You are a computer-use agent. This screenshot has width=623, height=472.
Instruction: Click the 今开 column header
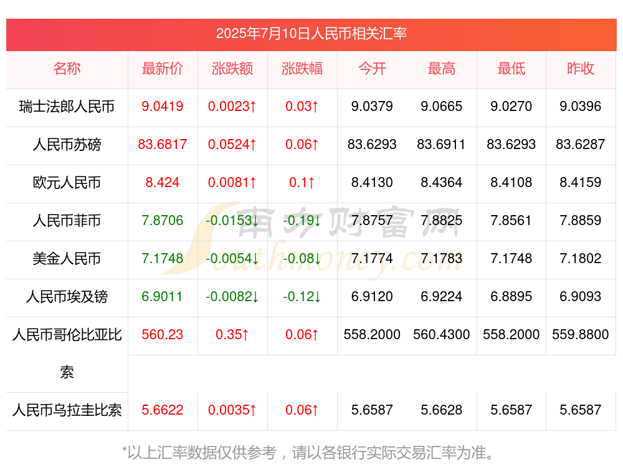(x=372, y=69)
